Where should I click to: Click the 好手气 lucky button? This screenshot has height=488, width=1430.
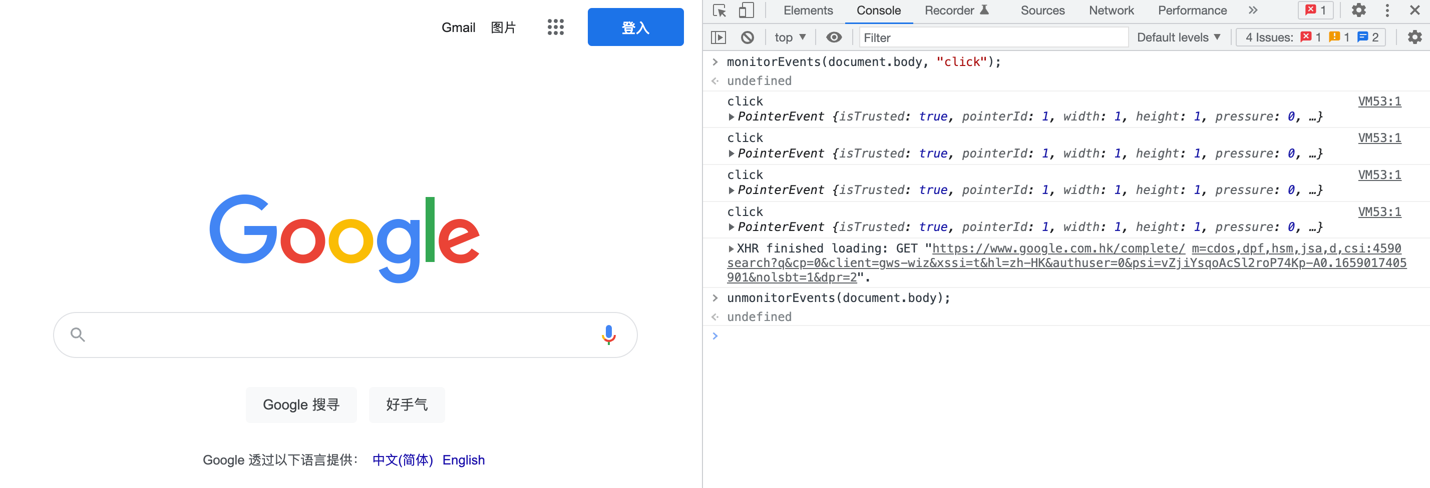point(407,405)
